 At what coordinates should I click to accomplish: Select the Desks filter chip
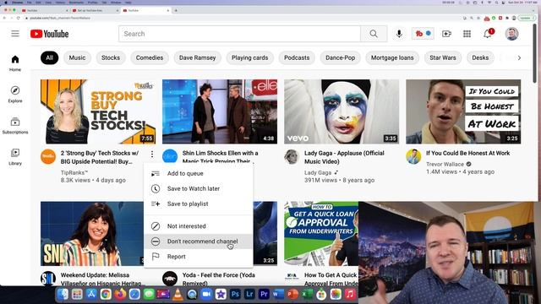coord(480,57)
